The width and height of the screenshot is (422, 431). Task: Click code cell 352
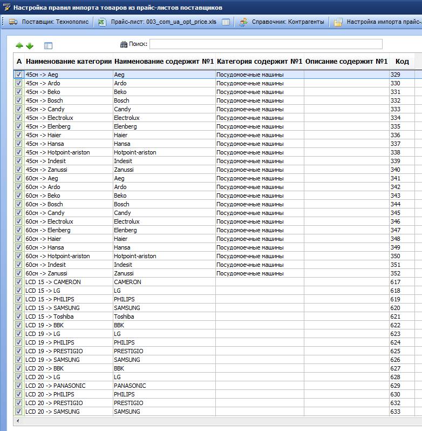click(x=402, y=273)
